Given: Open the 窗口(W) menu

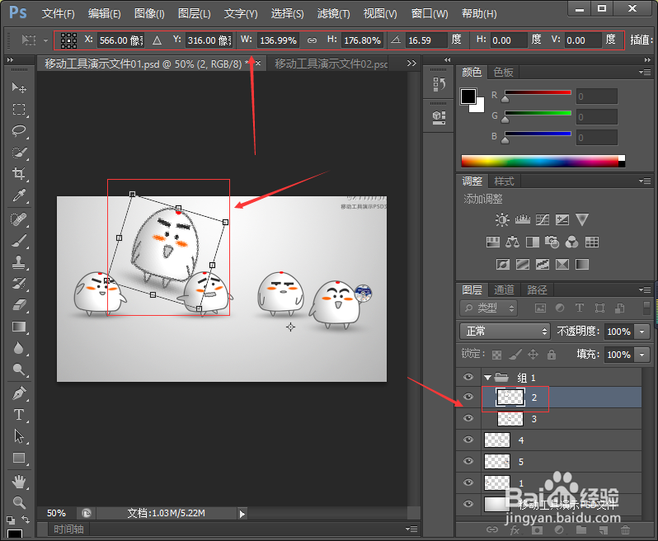Looking at the screenshot, I should click(430, 13).
